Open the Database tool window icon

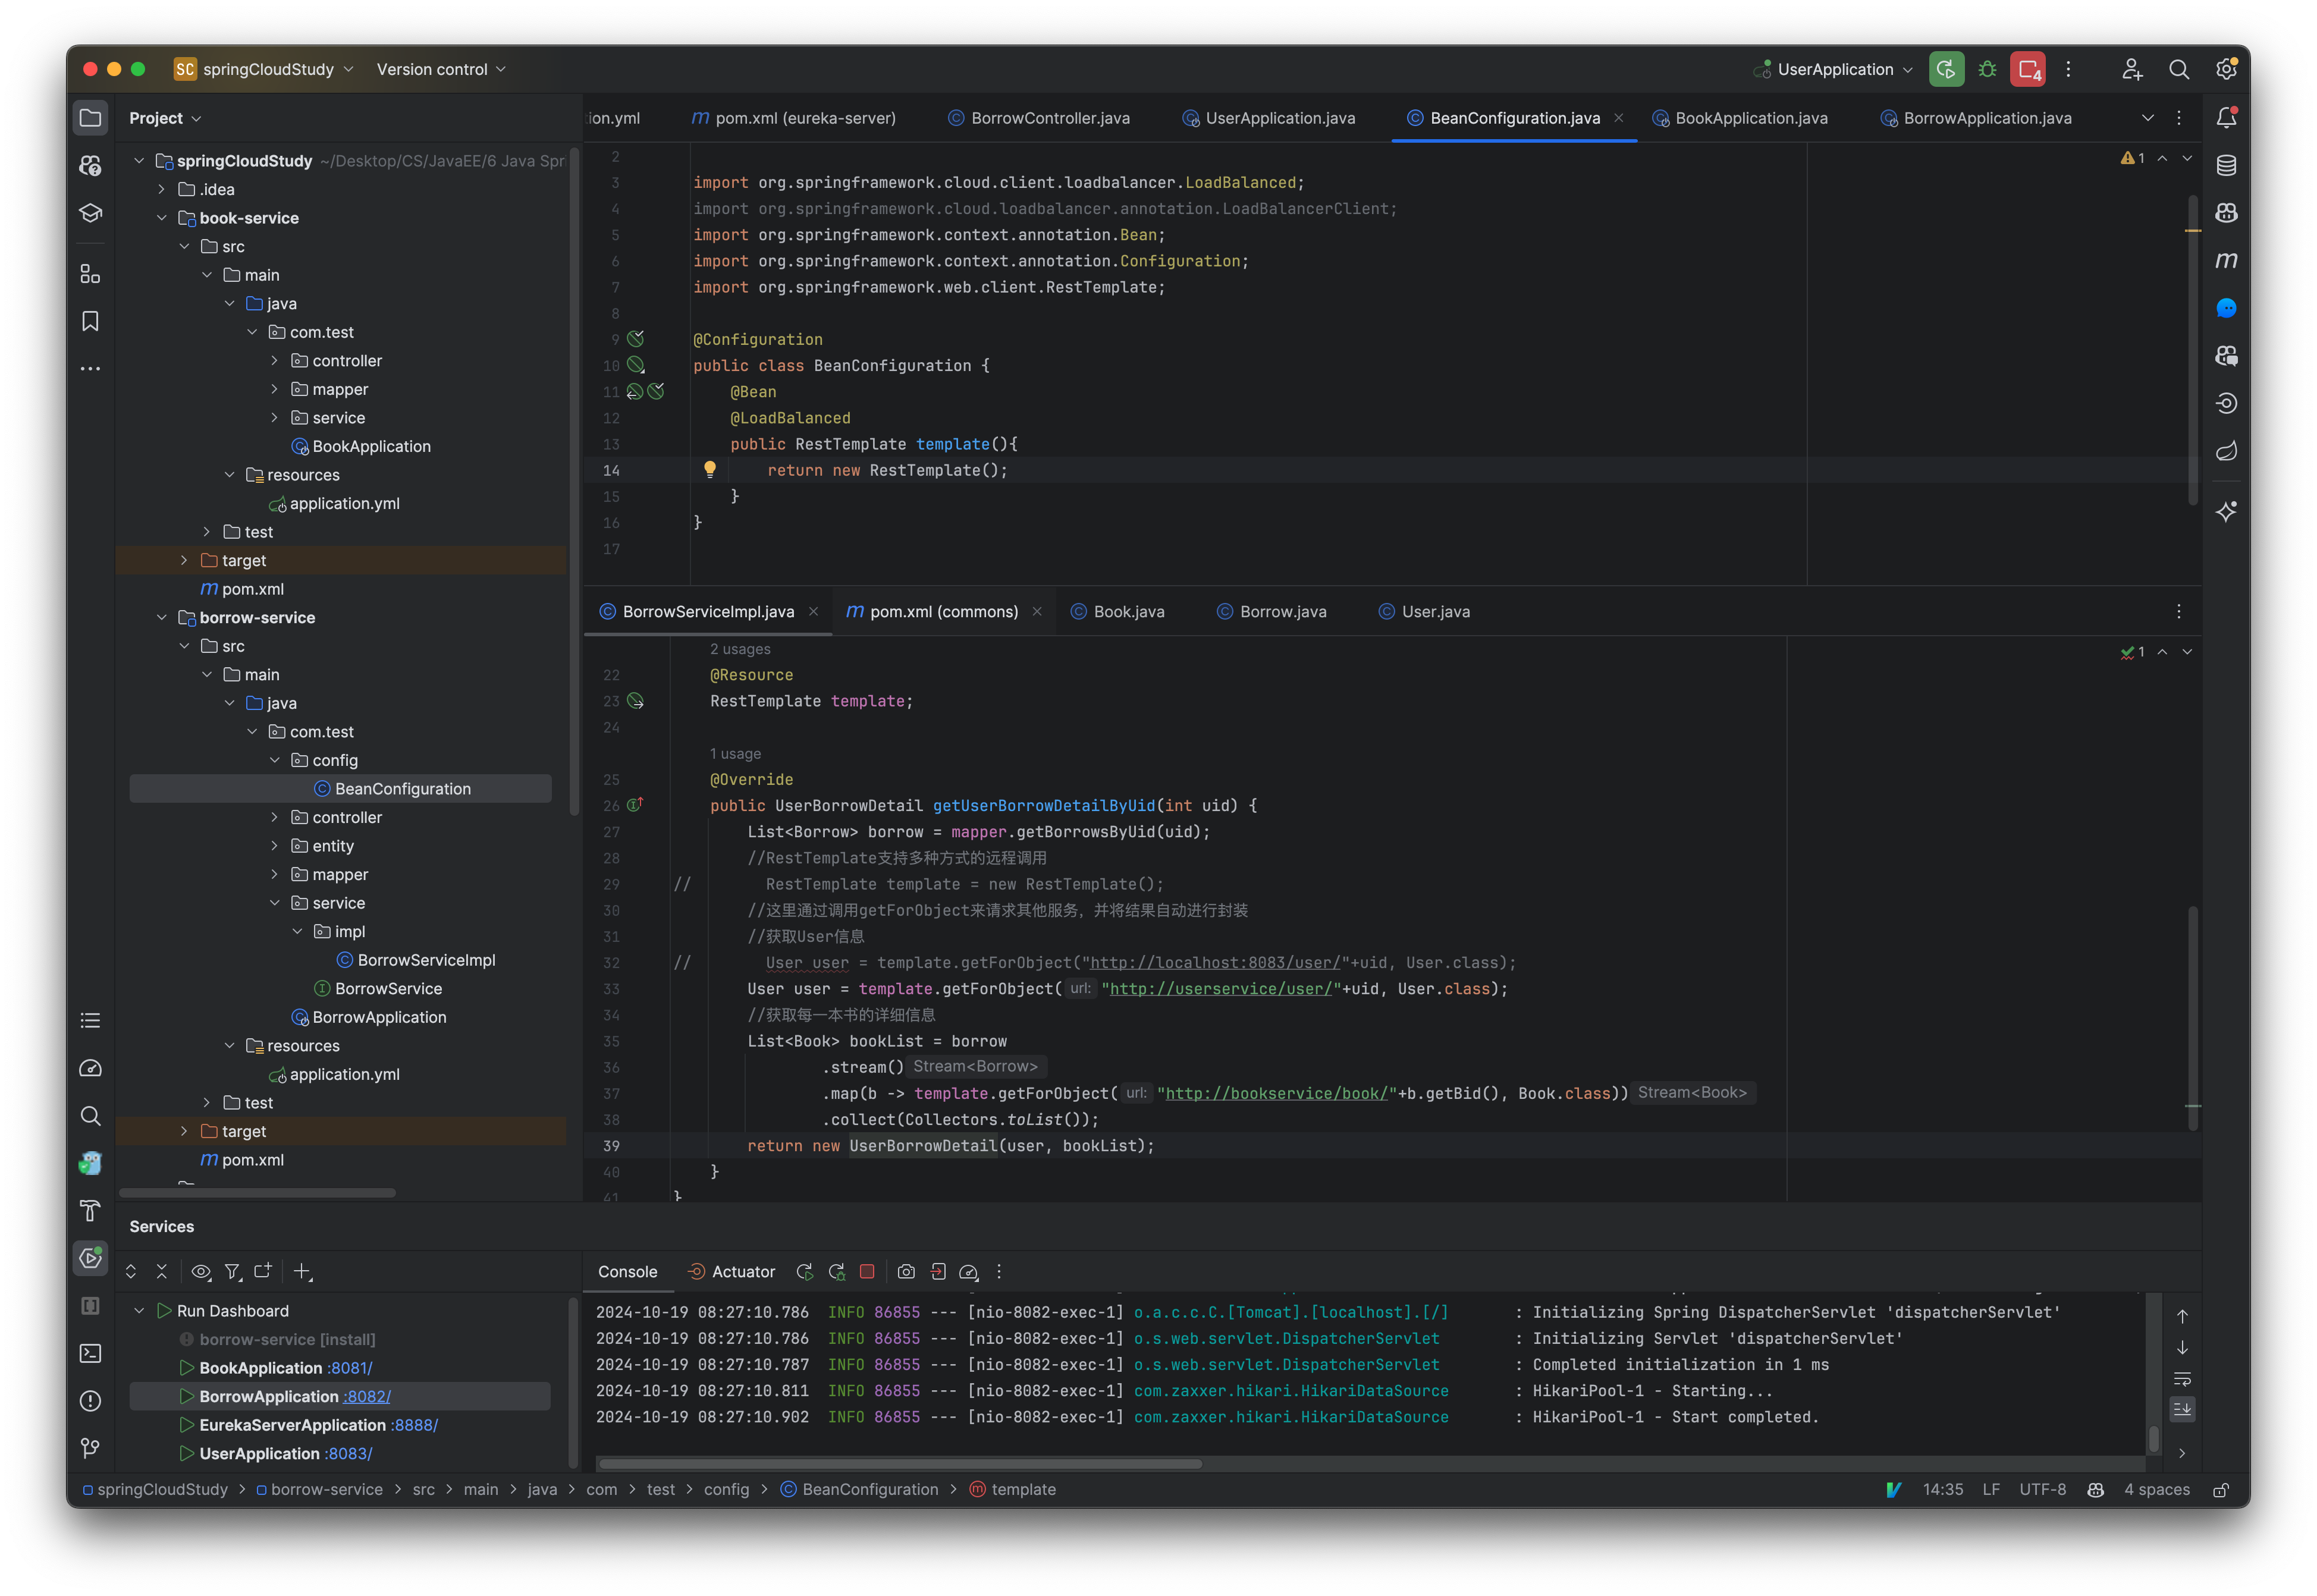(2226, 165)
